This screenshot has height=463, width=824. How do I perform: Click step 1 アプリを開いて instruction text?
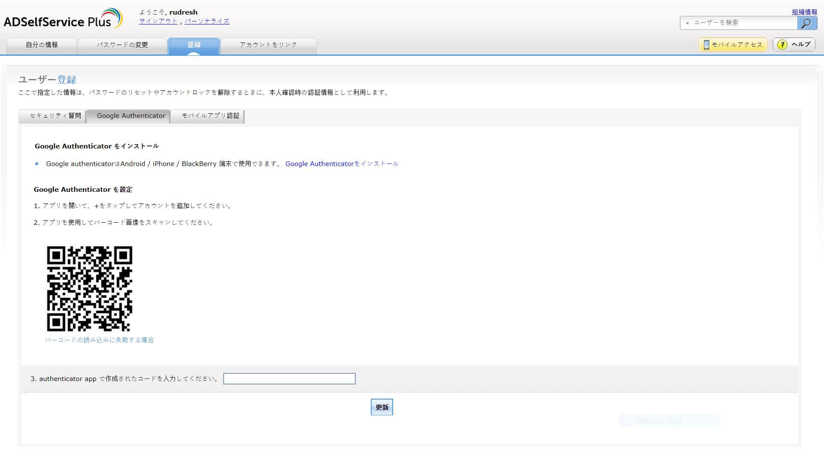point(133,206)
